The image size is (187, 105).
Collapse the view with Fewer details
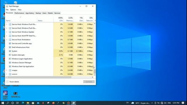(13, 82)
